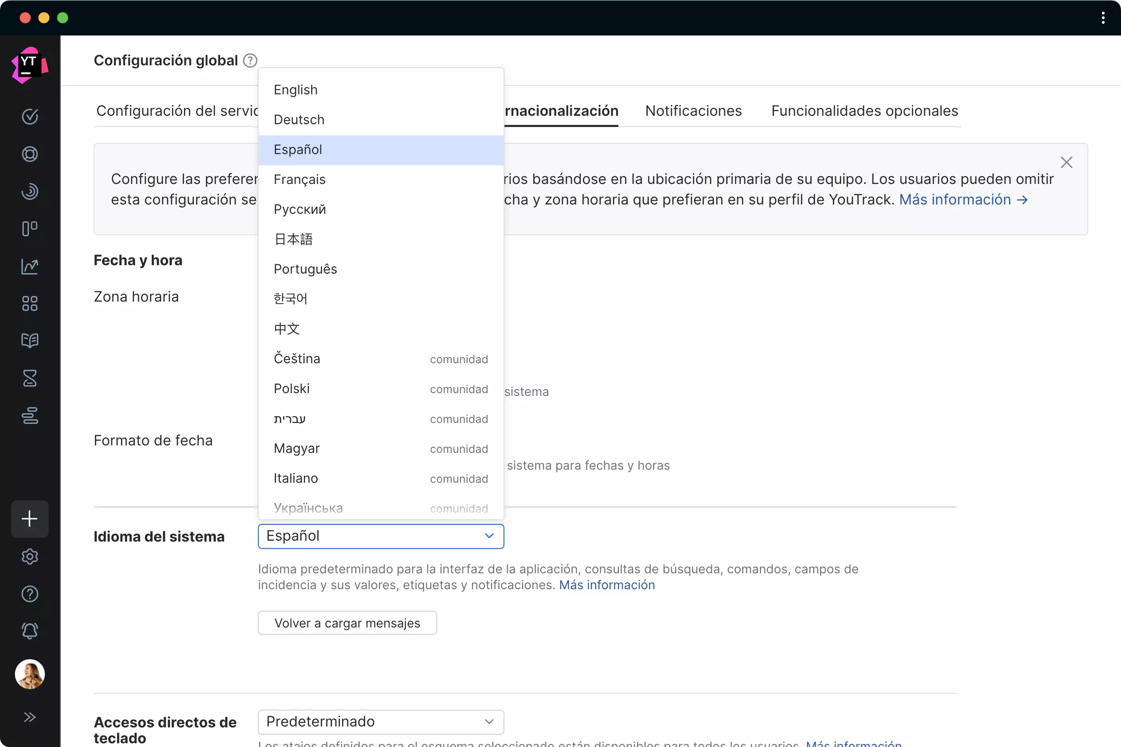Open the Predeterminado keyboard shortcuts dropdown

tap(380, 722)
